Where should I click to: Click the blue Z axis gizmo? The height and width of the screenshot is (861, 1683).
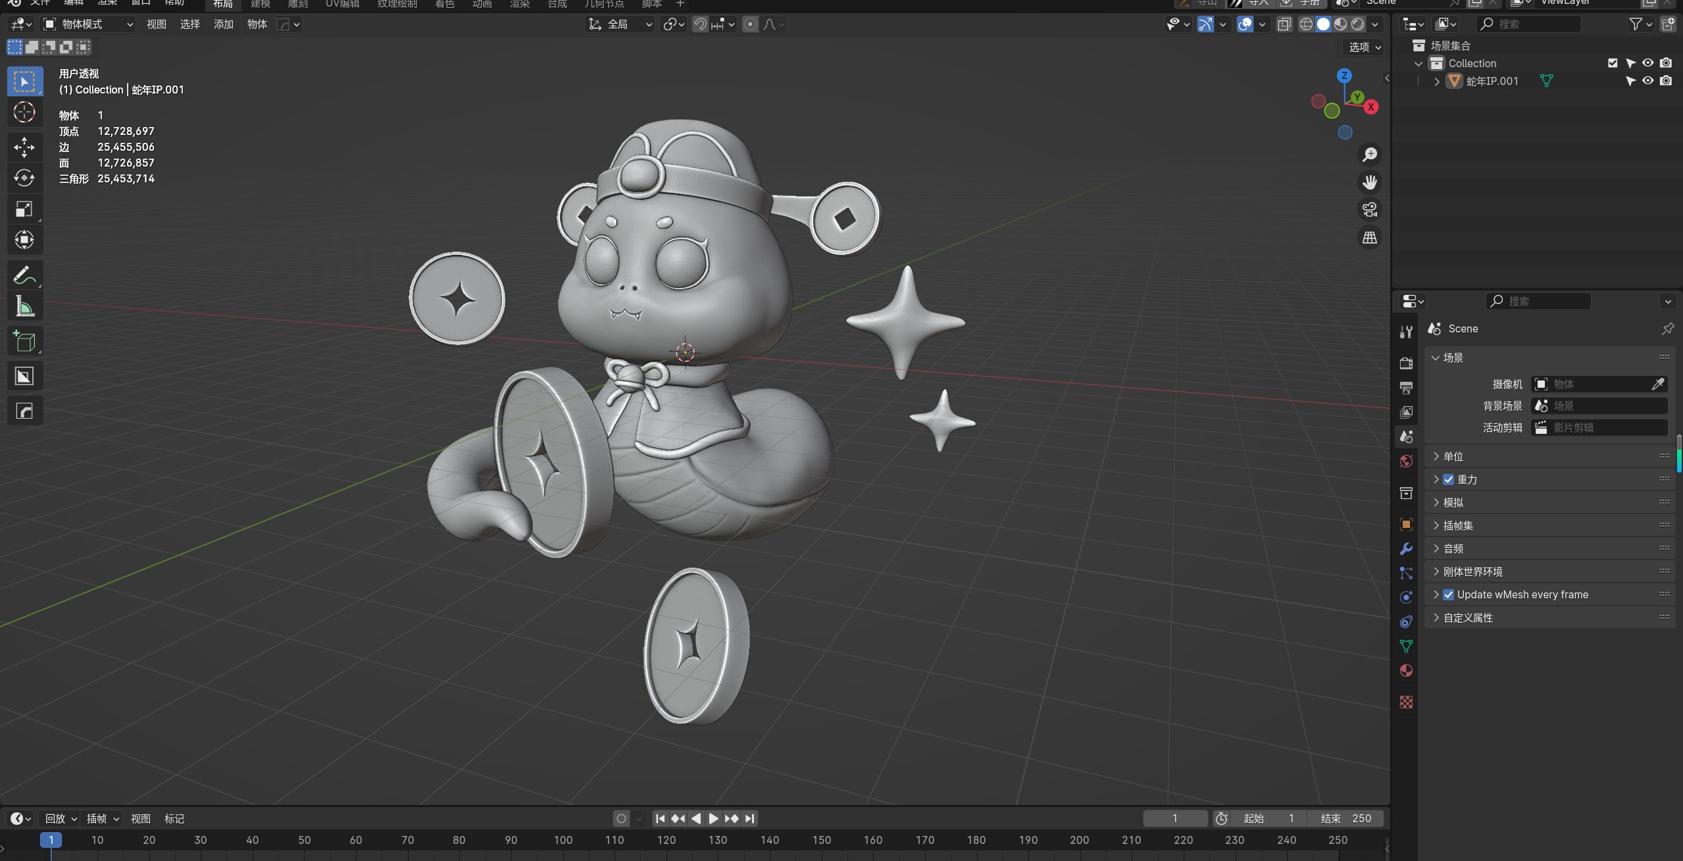tap(1344, 76)
